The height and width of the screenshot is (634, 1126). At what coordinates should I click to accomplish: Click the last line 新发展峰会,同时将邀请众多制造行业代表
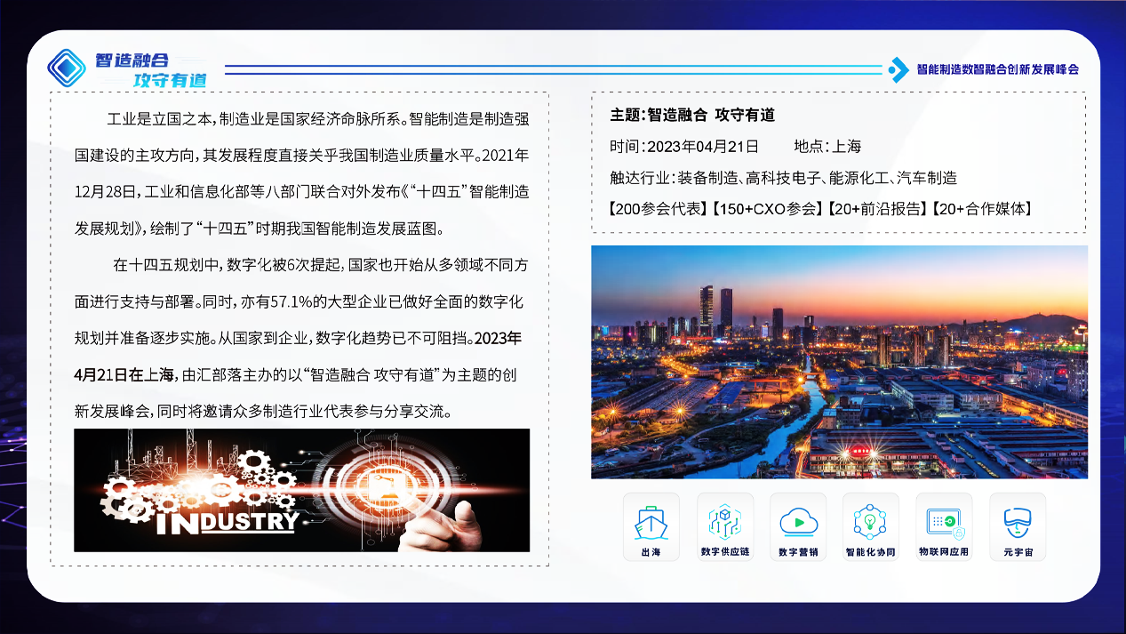click(x=265, y=411)
